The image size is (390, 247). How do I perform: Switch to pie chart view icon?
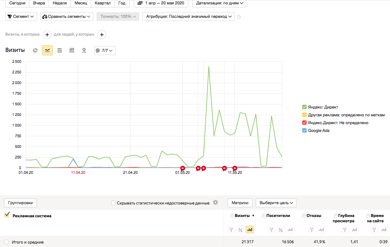point(36,50)
